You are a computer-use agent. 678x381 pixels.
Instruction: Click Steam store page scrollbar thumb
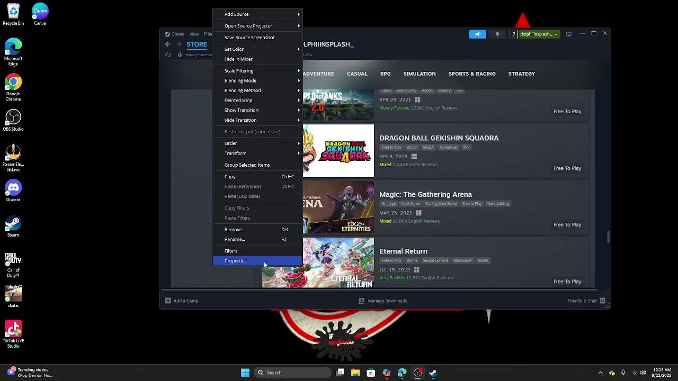click(608, 237)
